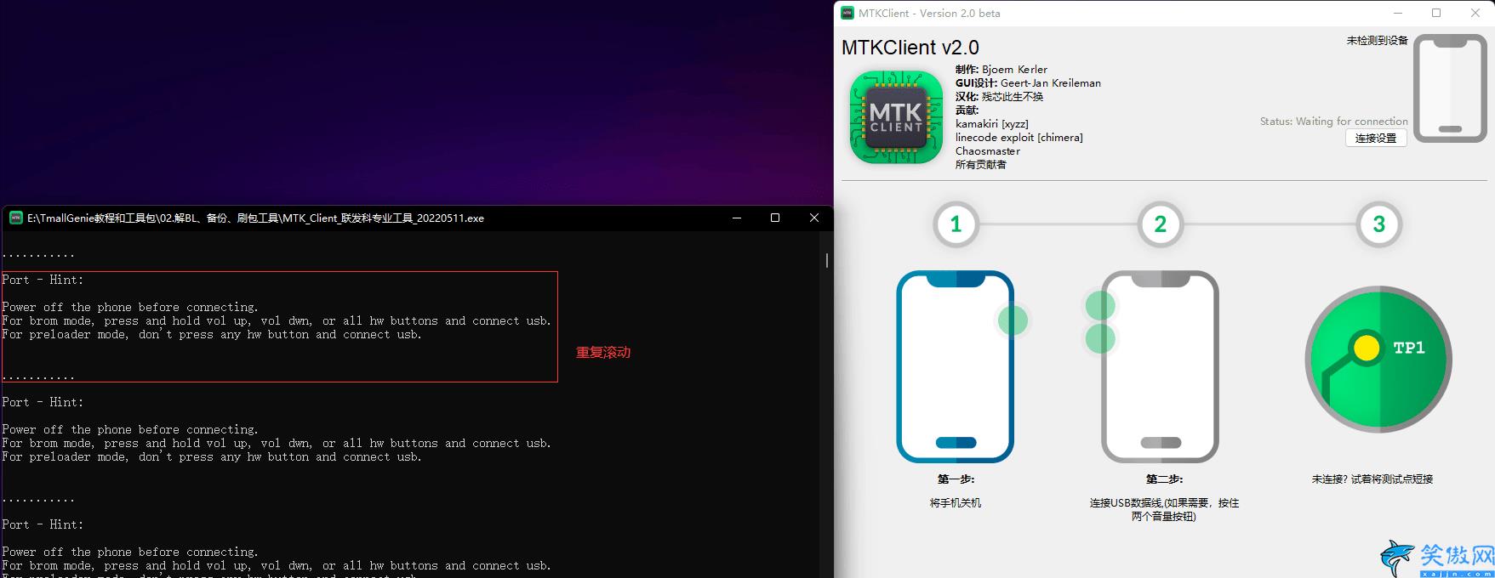
Task: Close the console exe window
Action: tap(814, 218)
